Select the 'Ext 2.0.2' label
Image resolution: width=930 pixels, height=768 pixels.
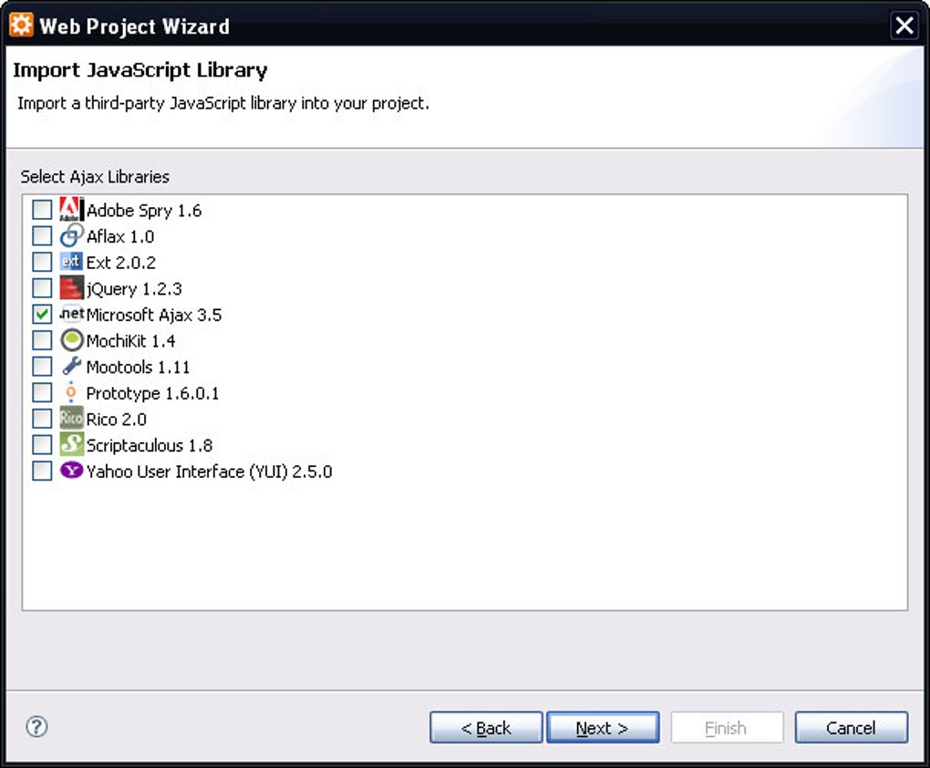[121, 263]
